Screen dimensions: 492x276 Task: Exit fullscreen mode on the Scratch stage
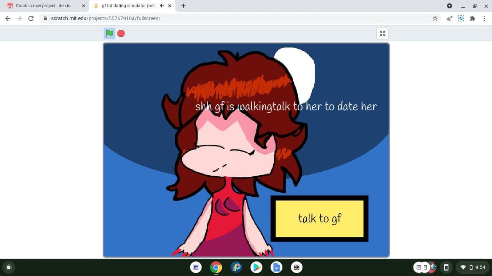[x=382, y=33]
